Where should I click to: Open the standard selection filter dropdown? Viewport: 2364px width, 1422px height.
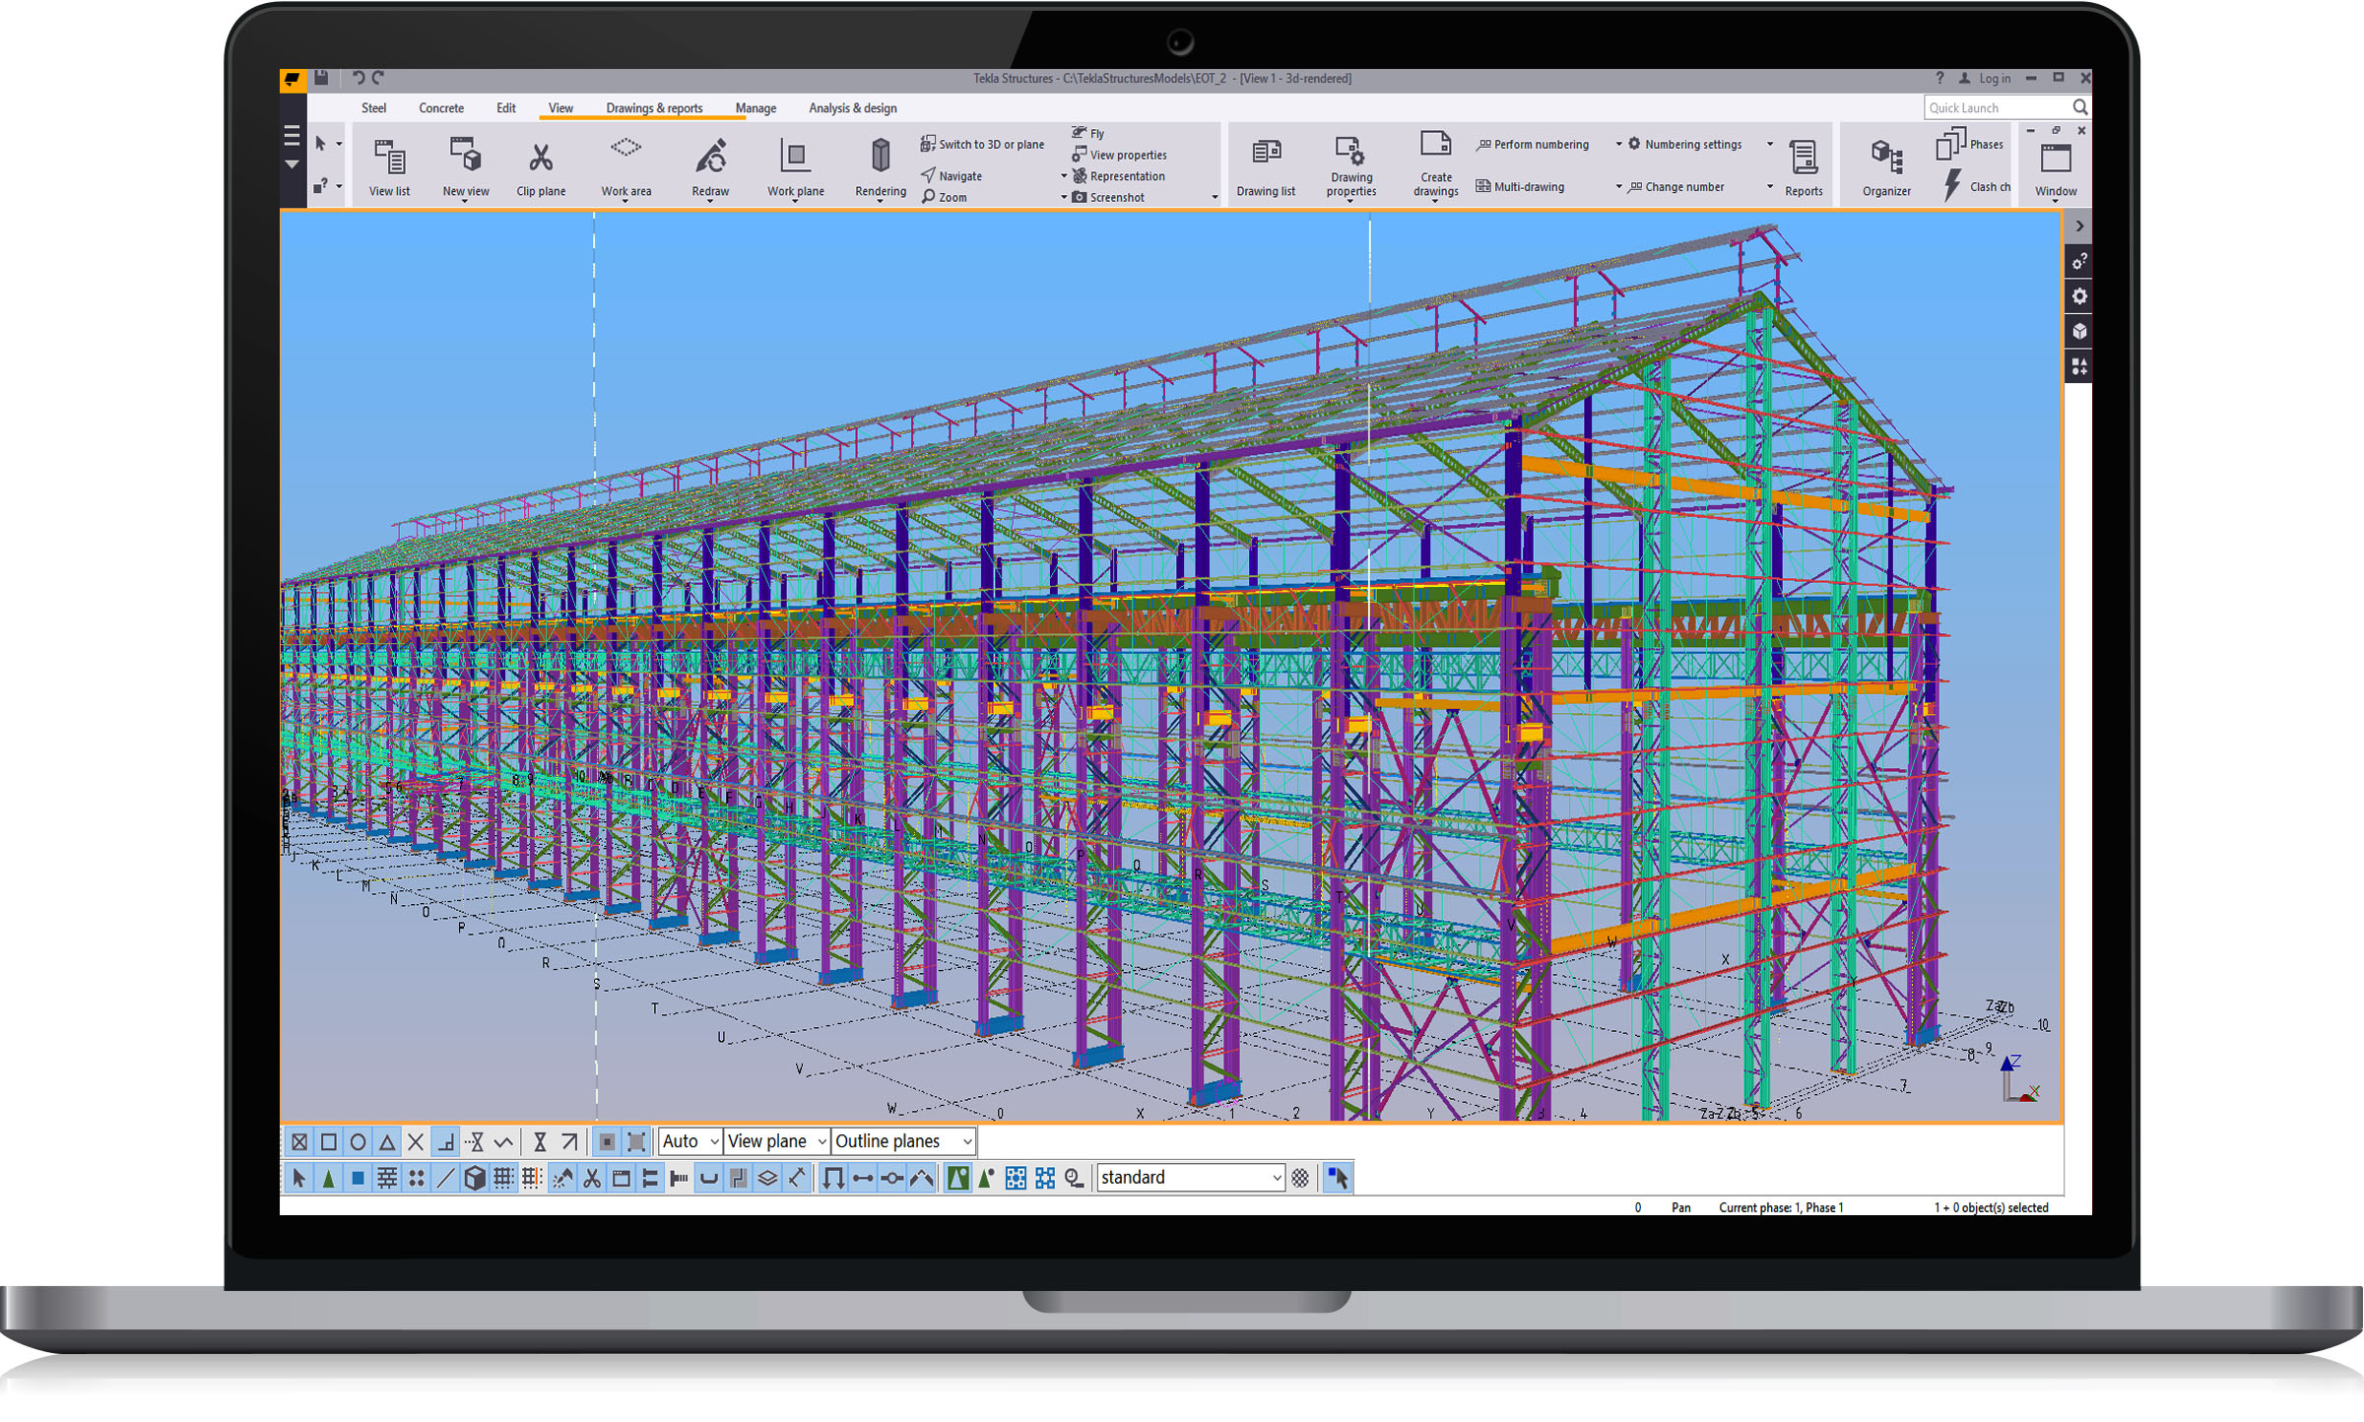pos(1191,1178)
